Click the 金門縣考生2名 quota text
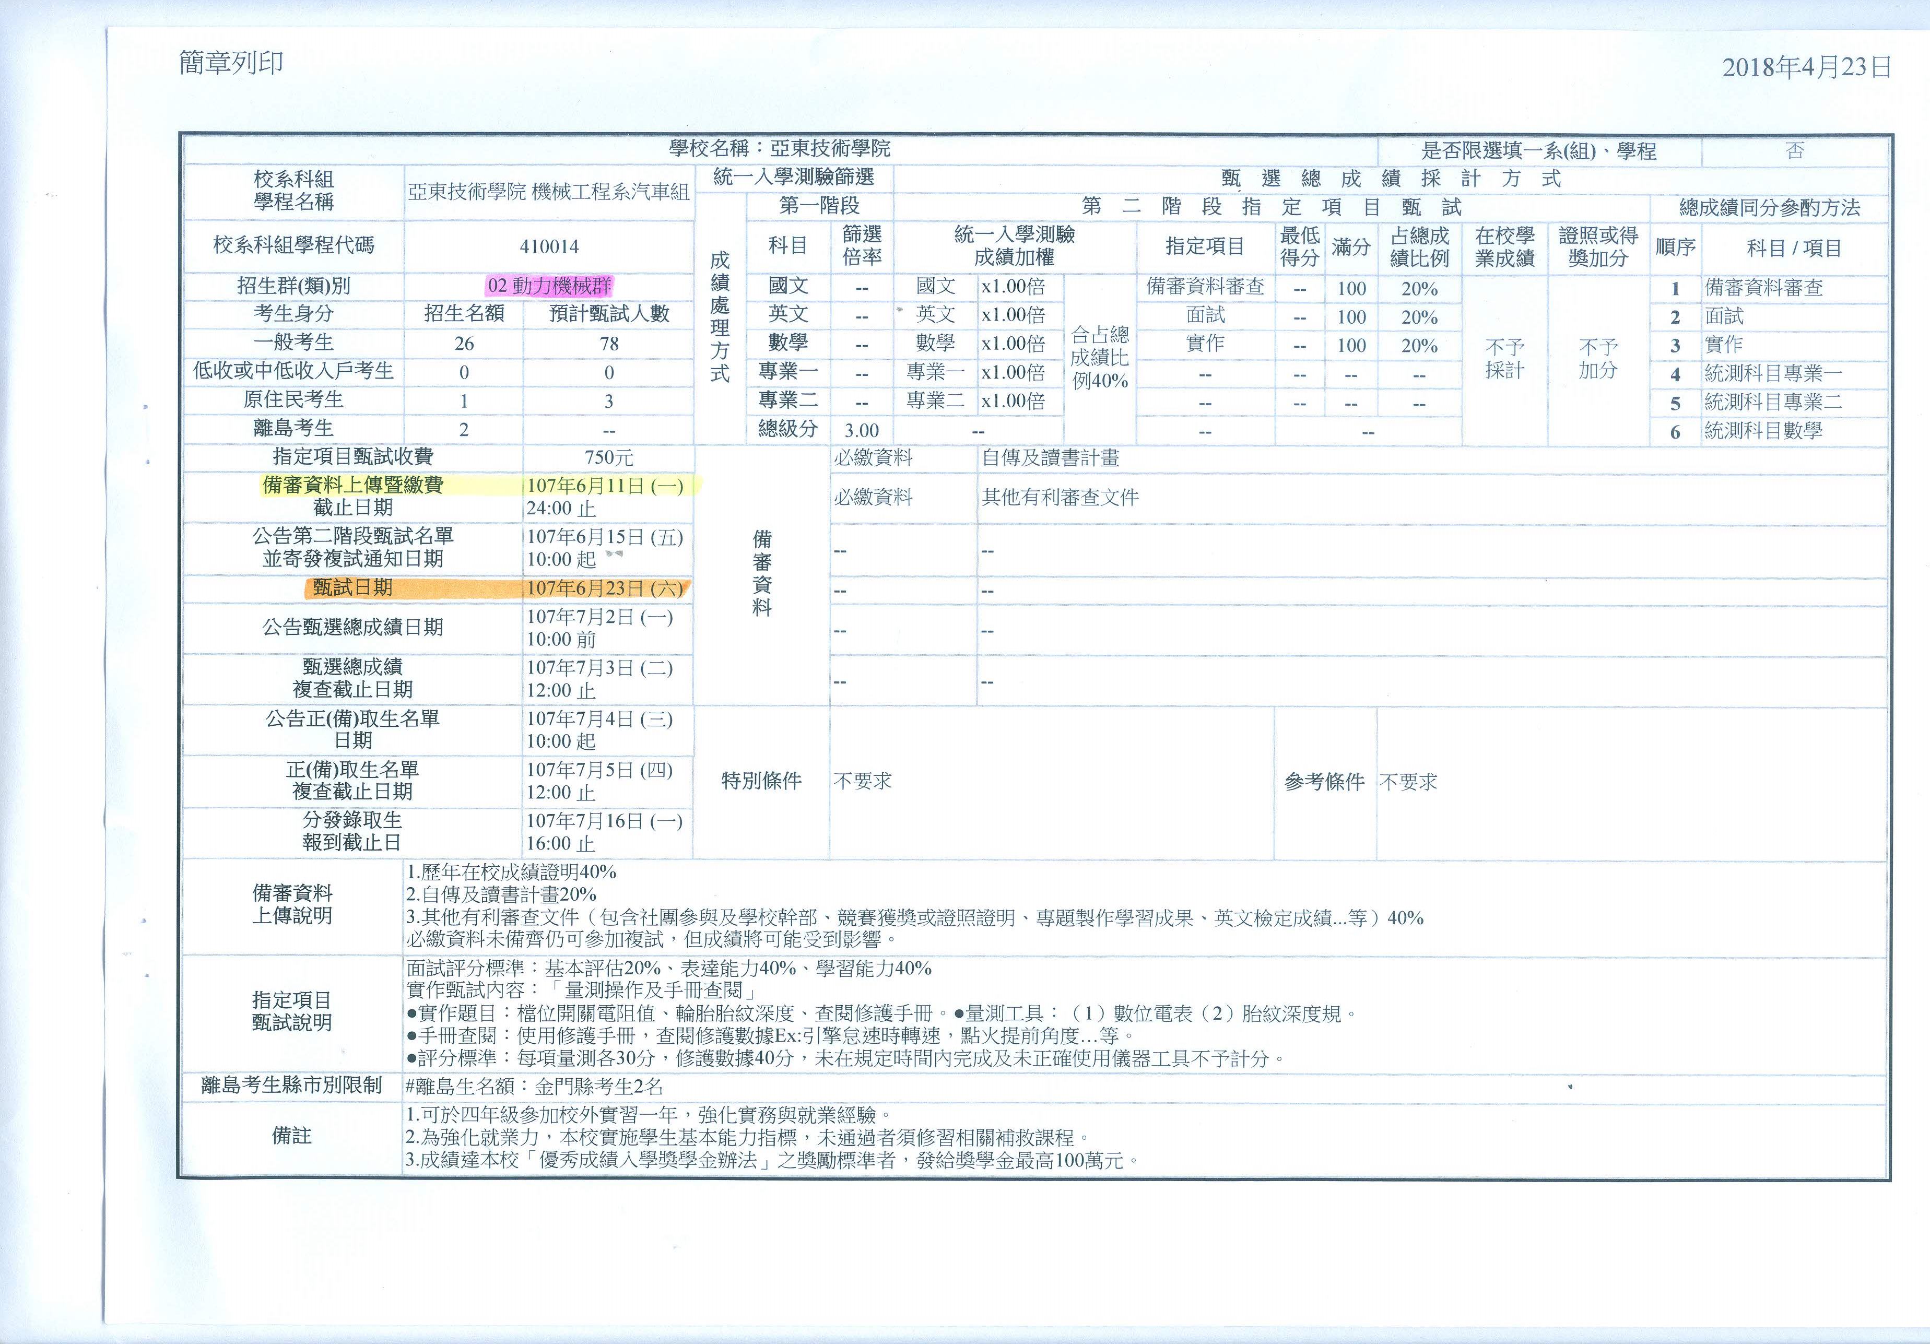Image resolution: width=1930 pixels, height=1344 pixels. pos(599,1087)
